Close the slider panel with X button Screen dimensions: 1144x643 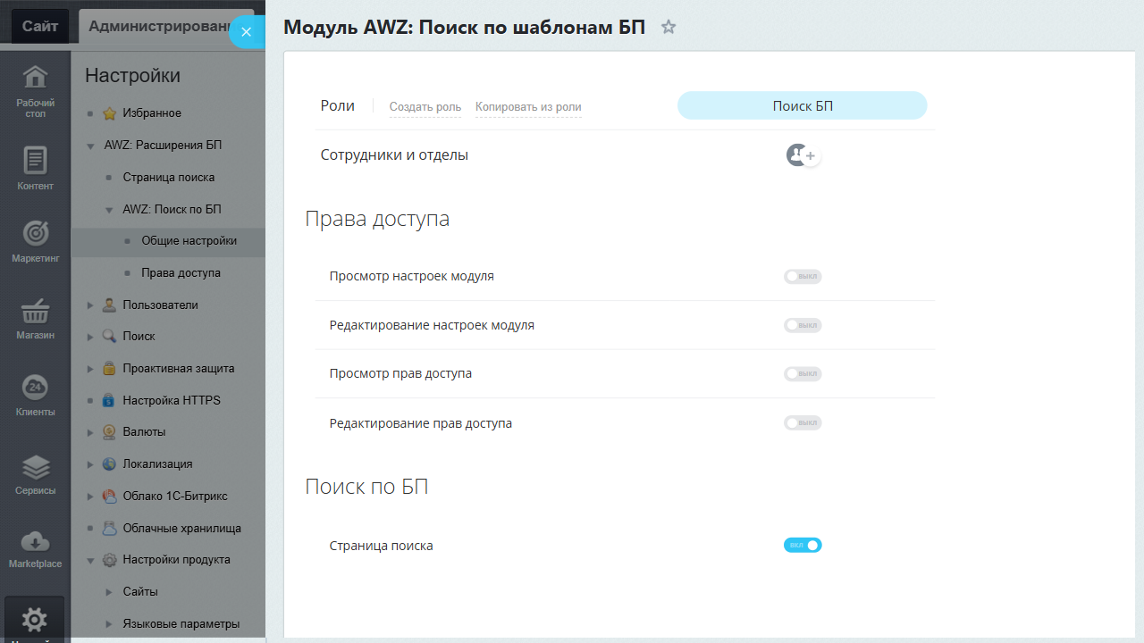point(247,31)
